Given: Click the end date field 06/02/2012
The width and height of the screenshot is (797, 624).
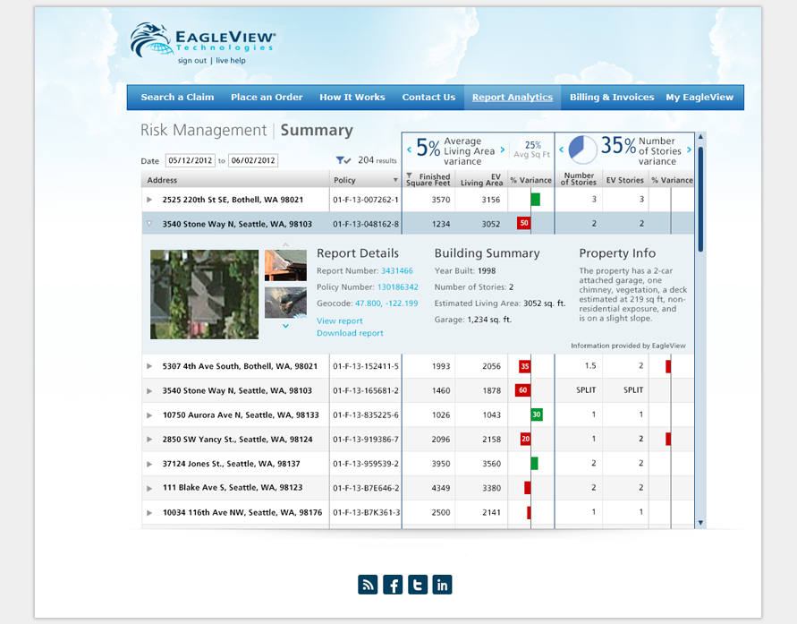Looking at the screenshot, I should pyautogui.click(x=253, y=161).
